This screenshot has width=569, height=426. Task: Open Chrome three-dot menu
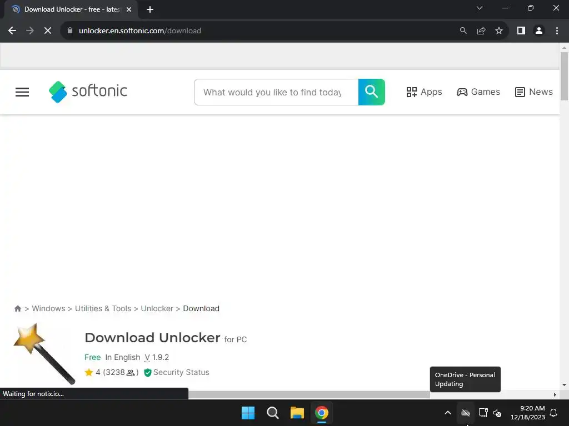[x=557, y=31]
